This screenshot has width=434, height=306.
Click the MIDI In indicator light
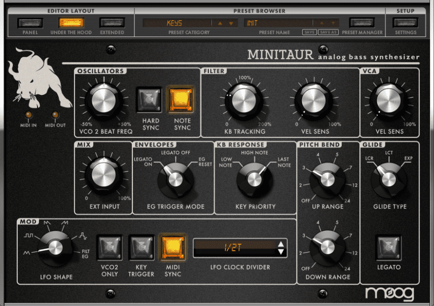coord(28,115)
